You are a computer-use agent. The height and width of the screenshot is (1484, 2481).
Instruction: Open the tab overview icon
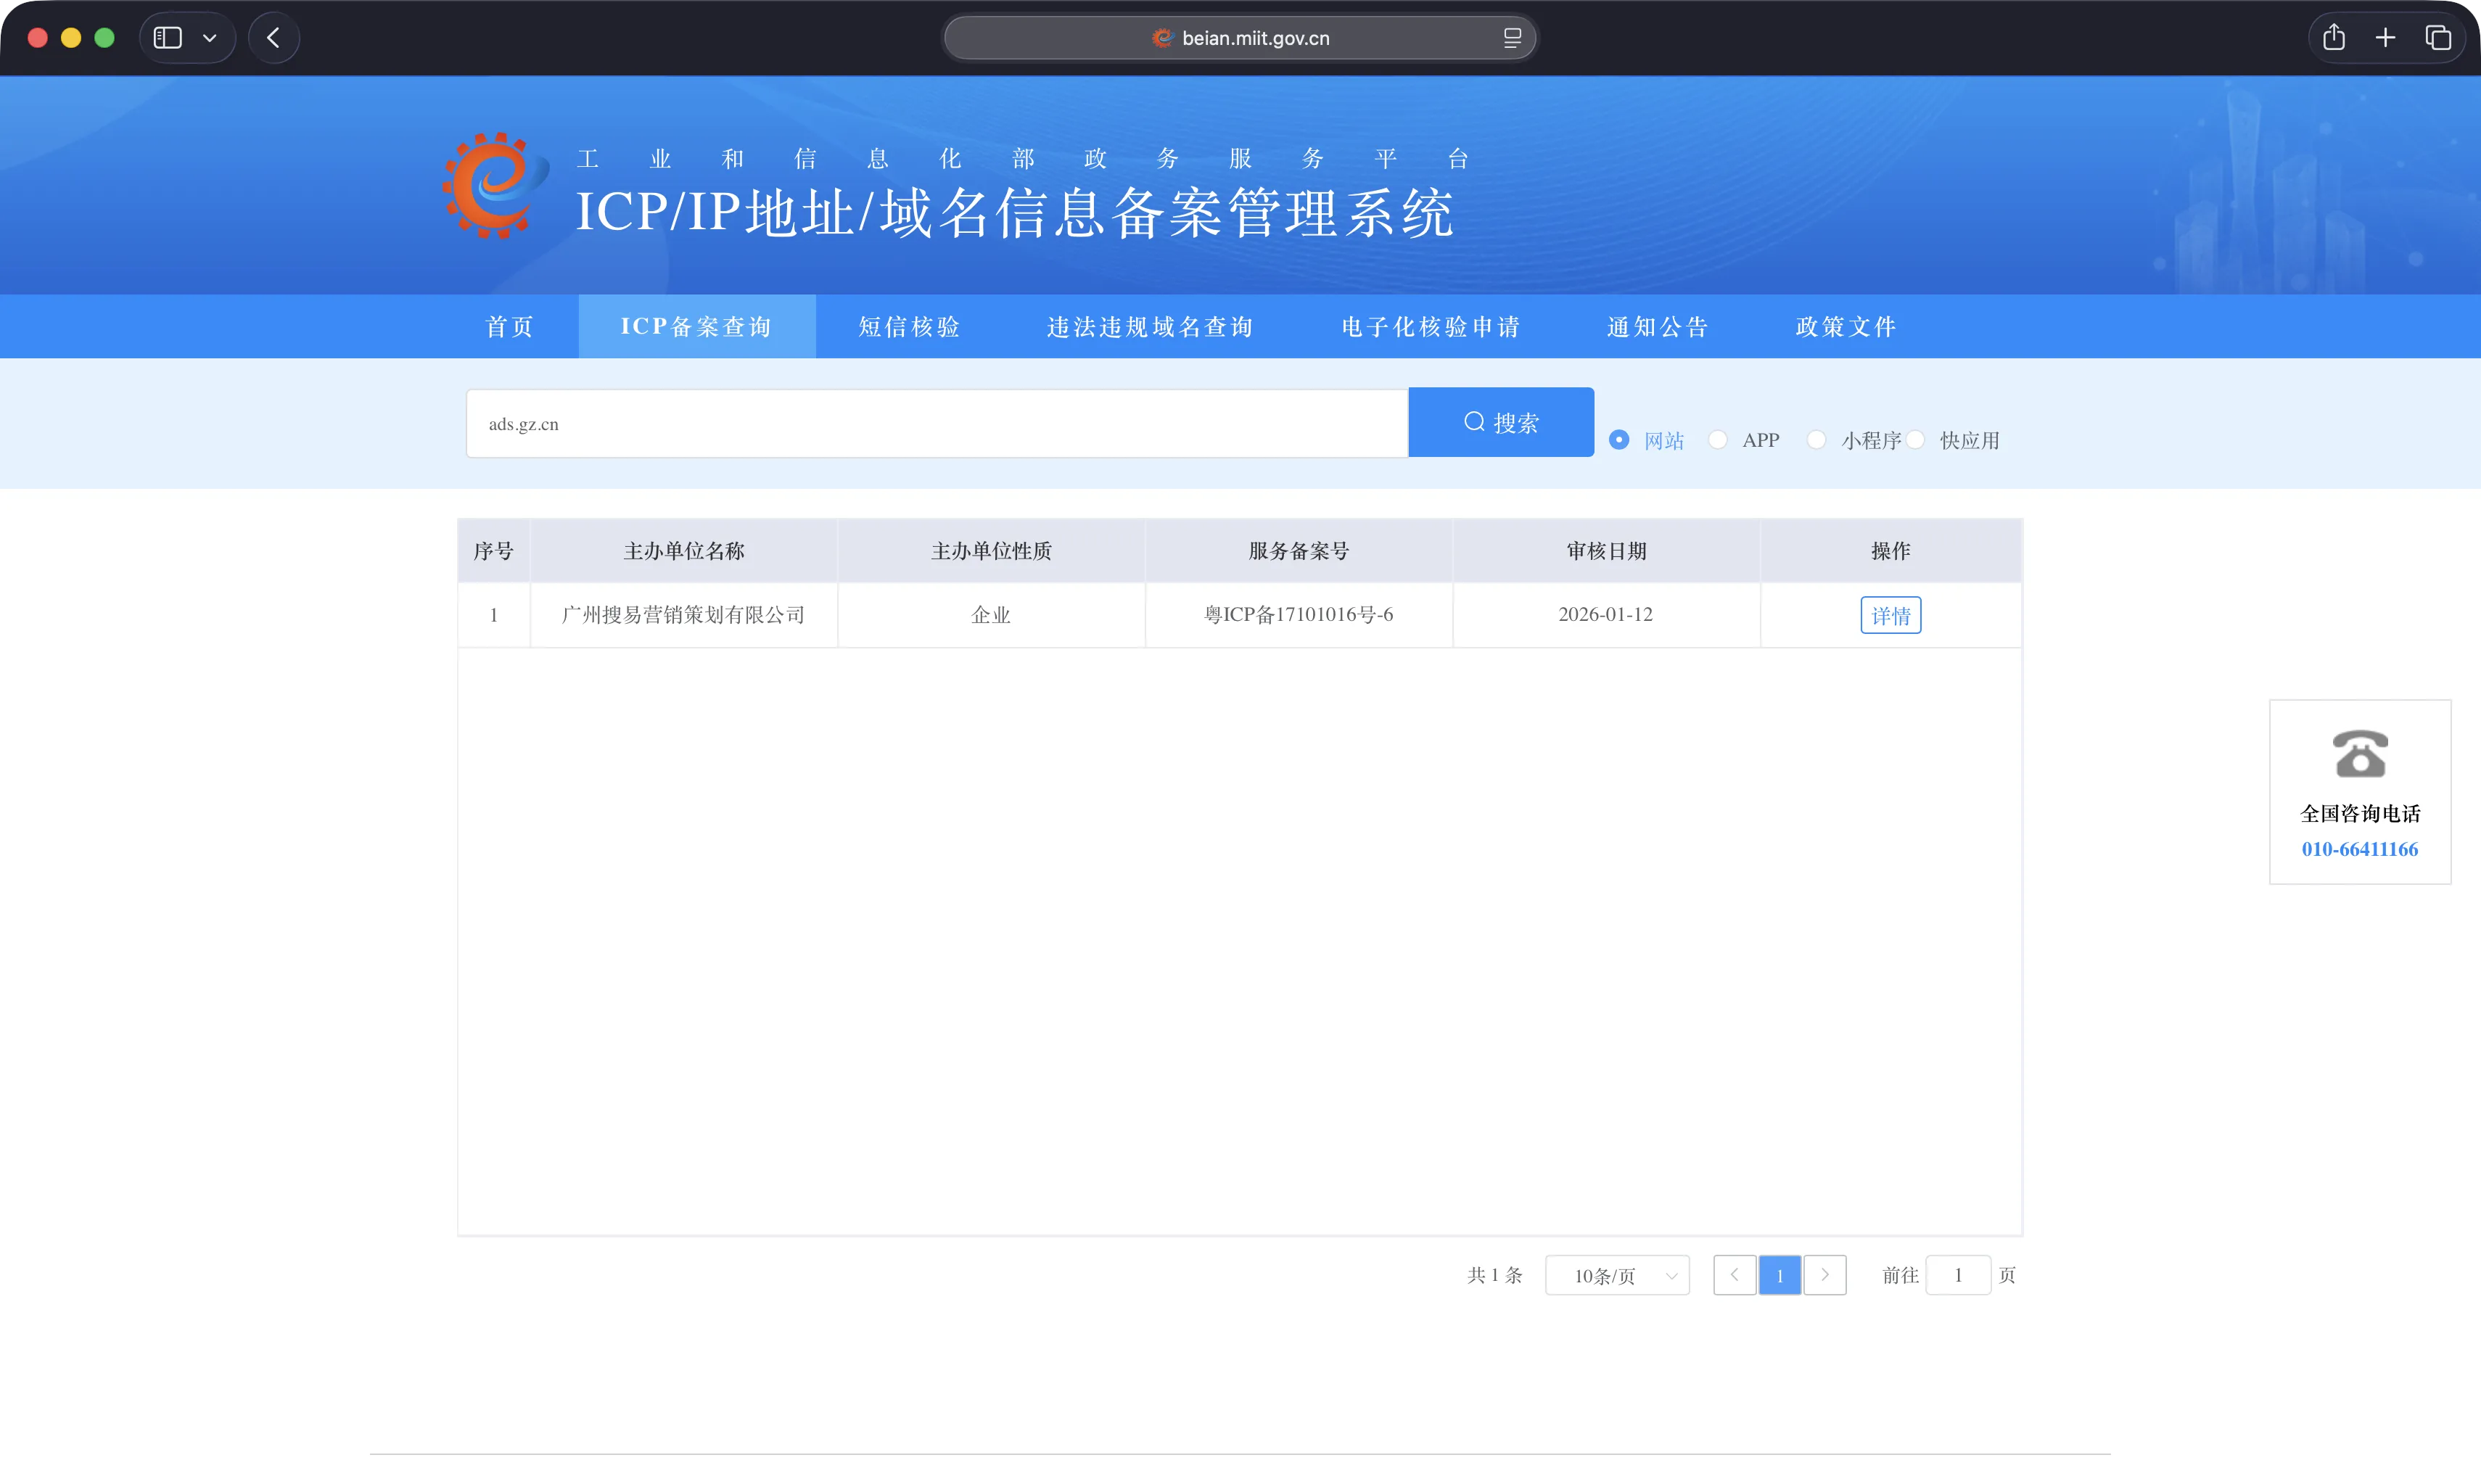tap(2438, 38)
